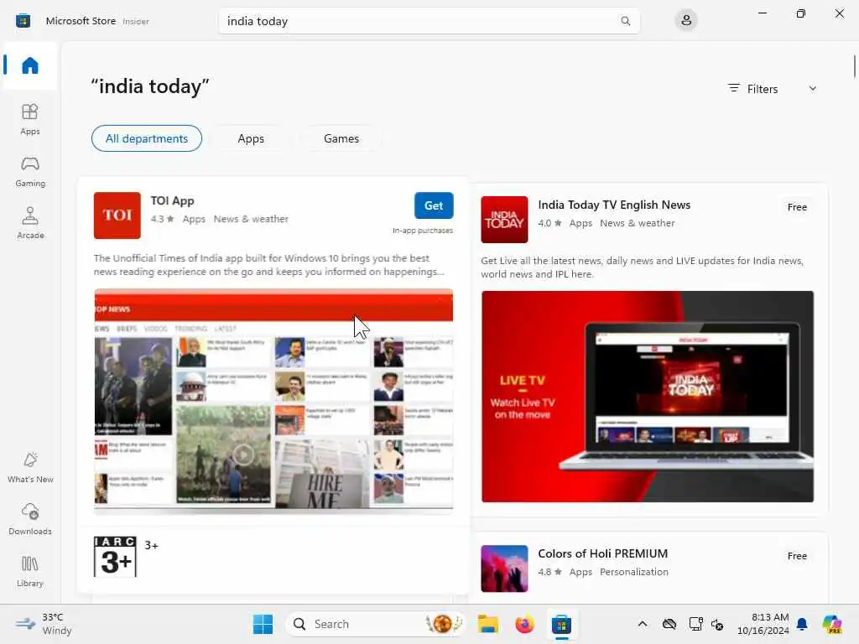Select the All departments tab
859x644 pixels.
[147, 138]
